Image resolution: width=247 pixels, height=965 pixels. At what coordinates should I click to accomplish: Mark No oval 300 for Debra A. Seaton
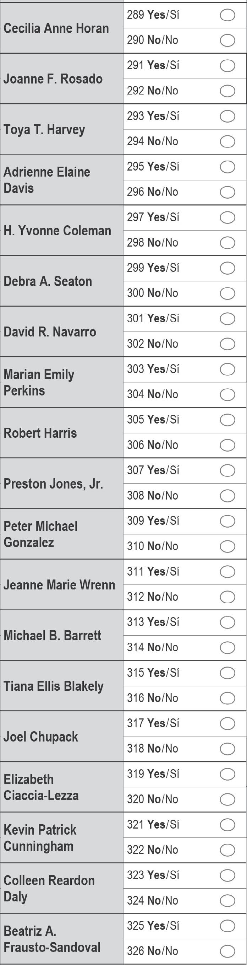(227, 293)
